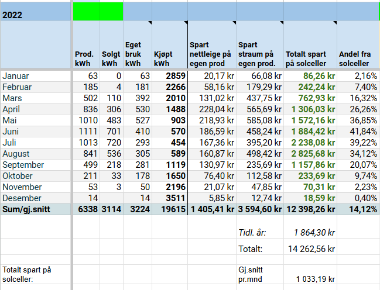Click Desember share value 0,40%
Image resolution: width=380 pixels, height=290 pixels.
click(x=366, y=198)
